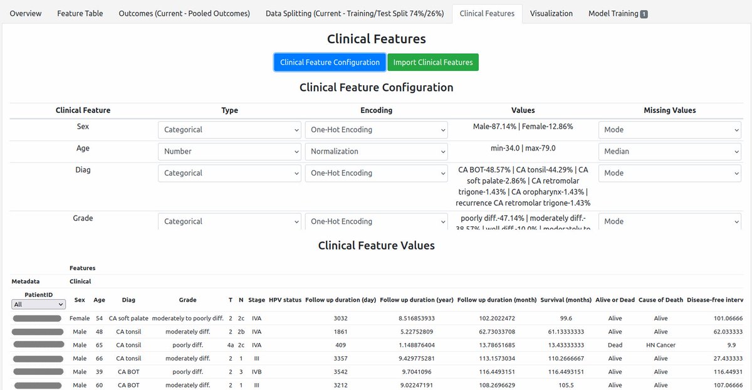Open the Type dropdown for Age

click(230, 151)
